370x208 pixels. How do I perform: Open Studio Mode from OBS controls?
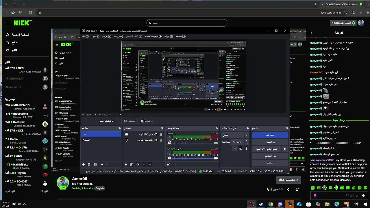pyautogui.click(x=270, y=156)
